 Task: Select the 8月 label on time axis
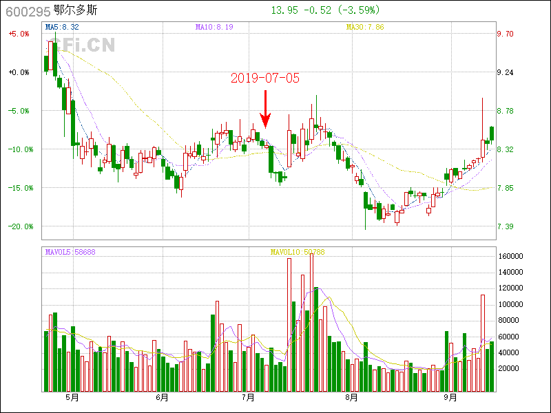[351, 397]
